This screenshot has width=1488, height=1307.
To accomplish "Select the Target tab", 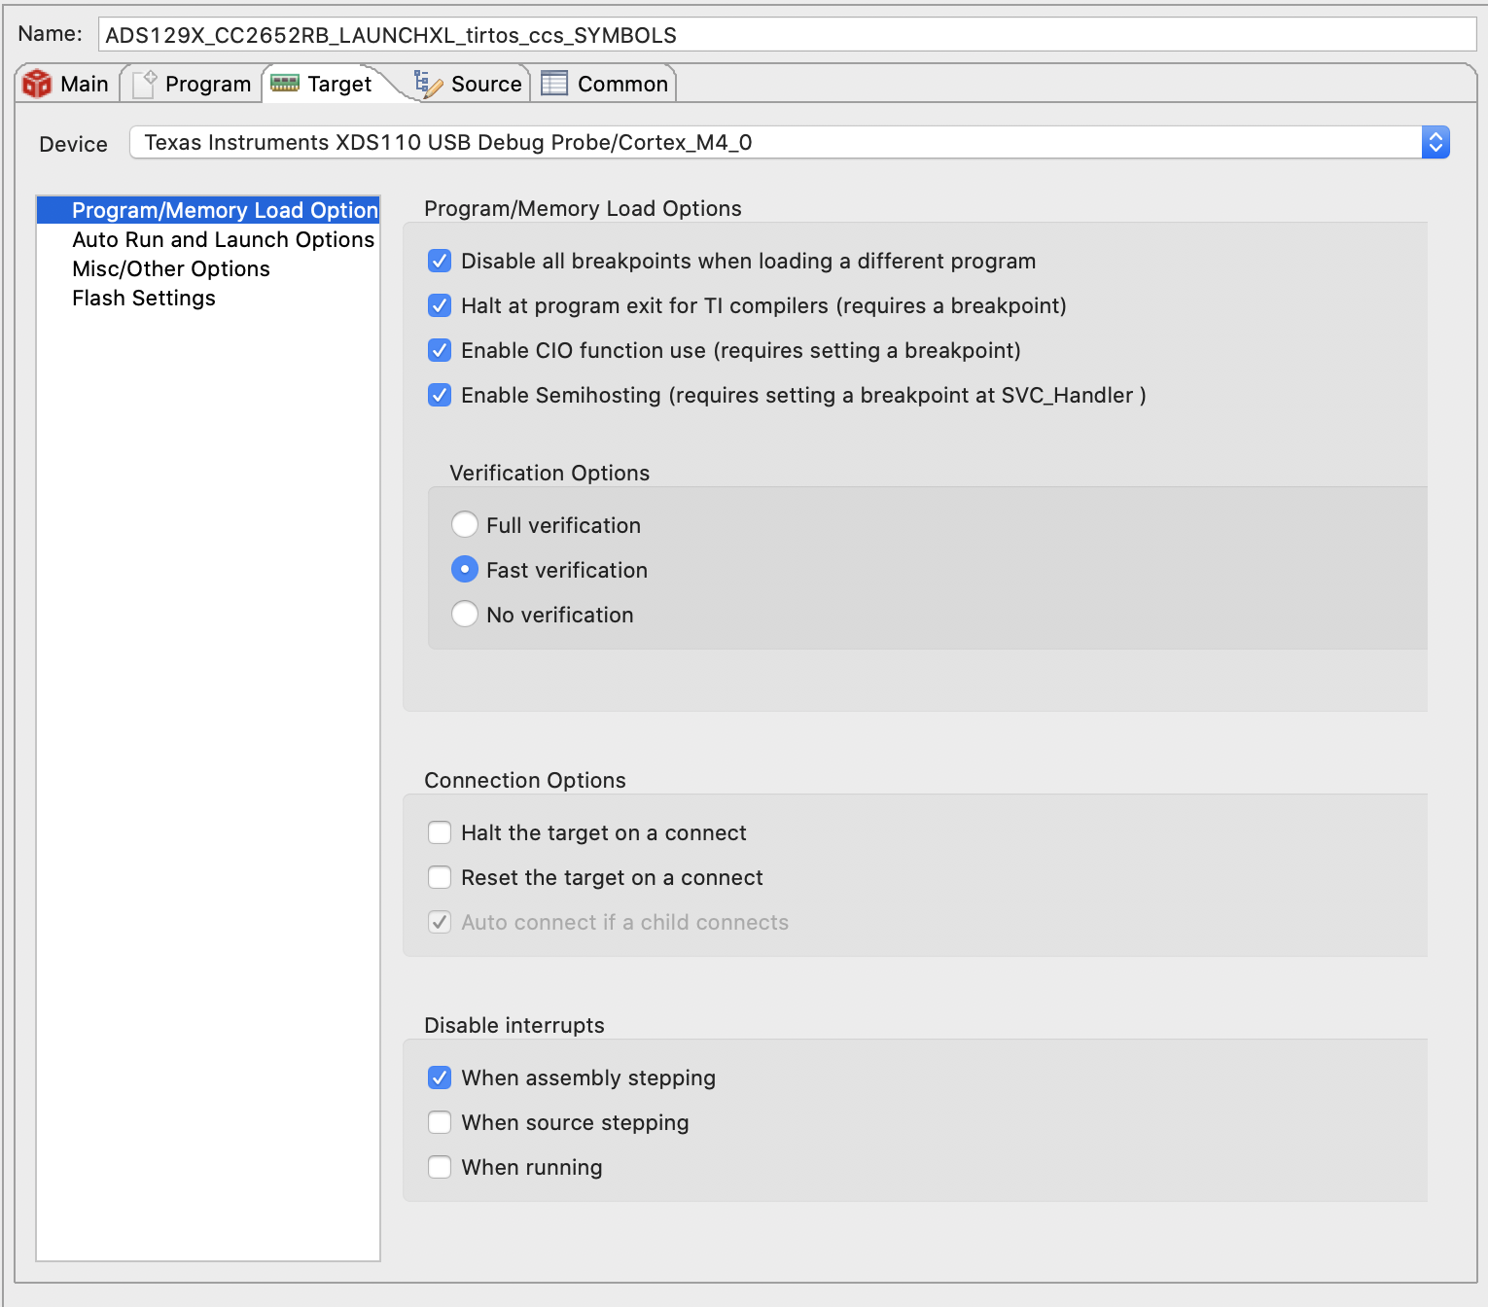I will [321, 84].
